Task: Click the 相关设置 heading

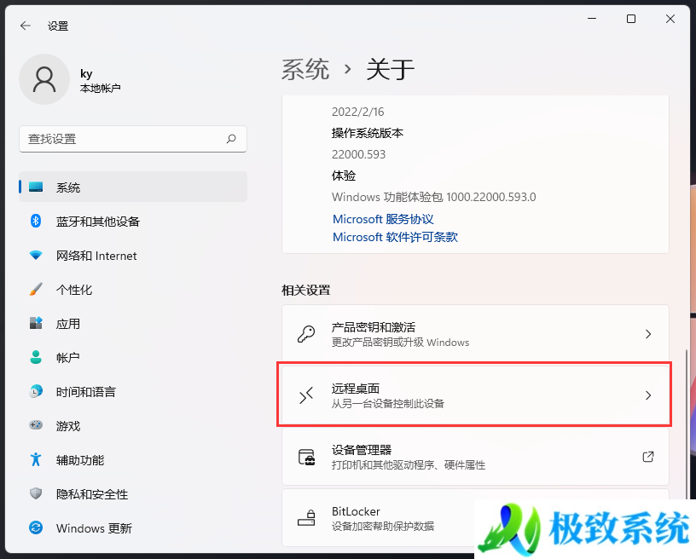Action: pyautogui.click(x=306, y=291)
